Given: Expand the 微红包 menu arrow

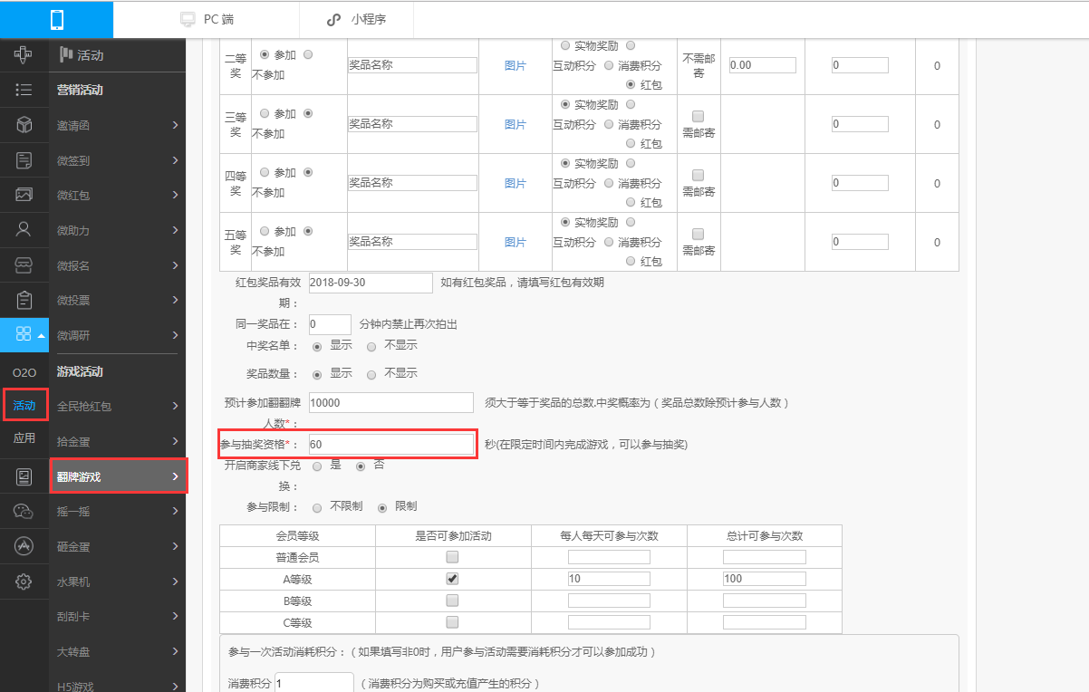Looking at the screenshot, I should pyautogui.click(x=175, y=195).
